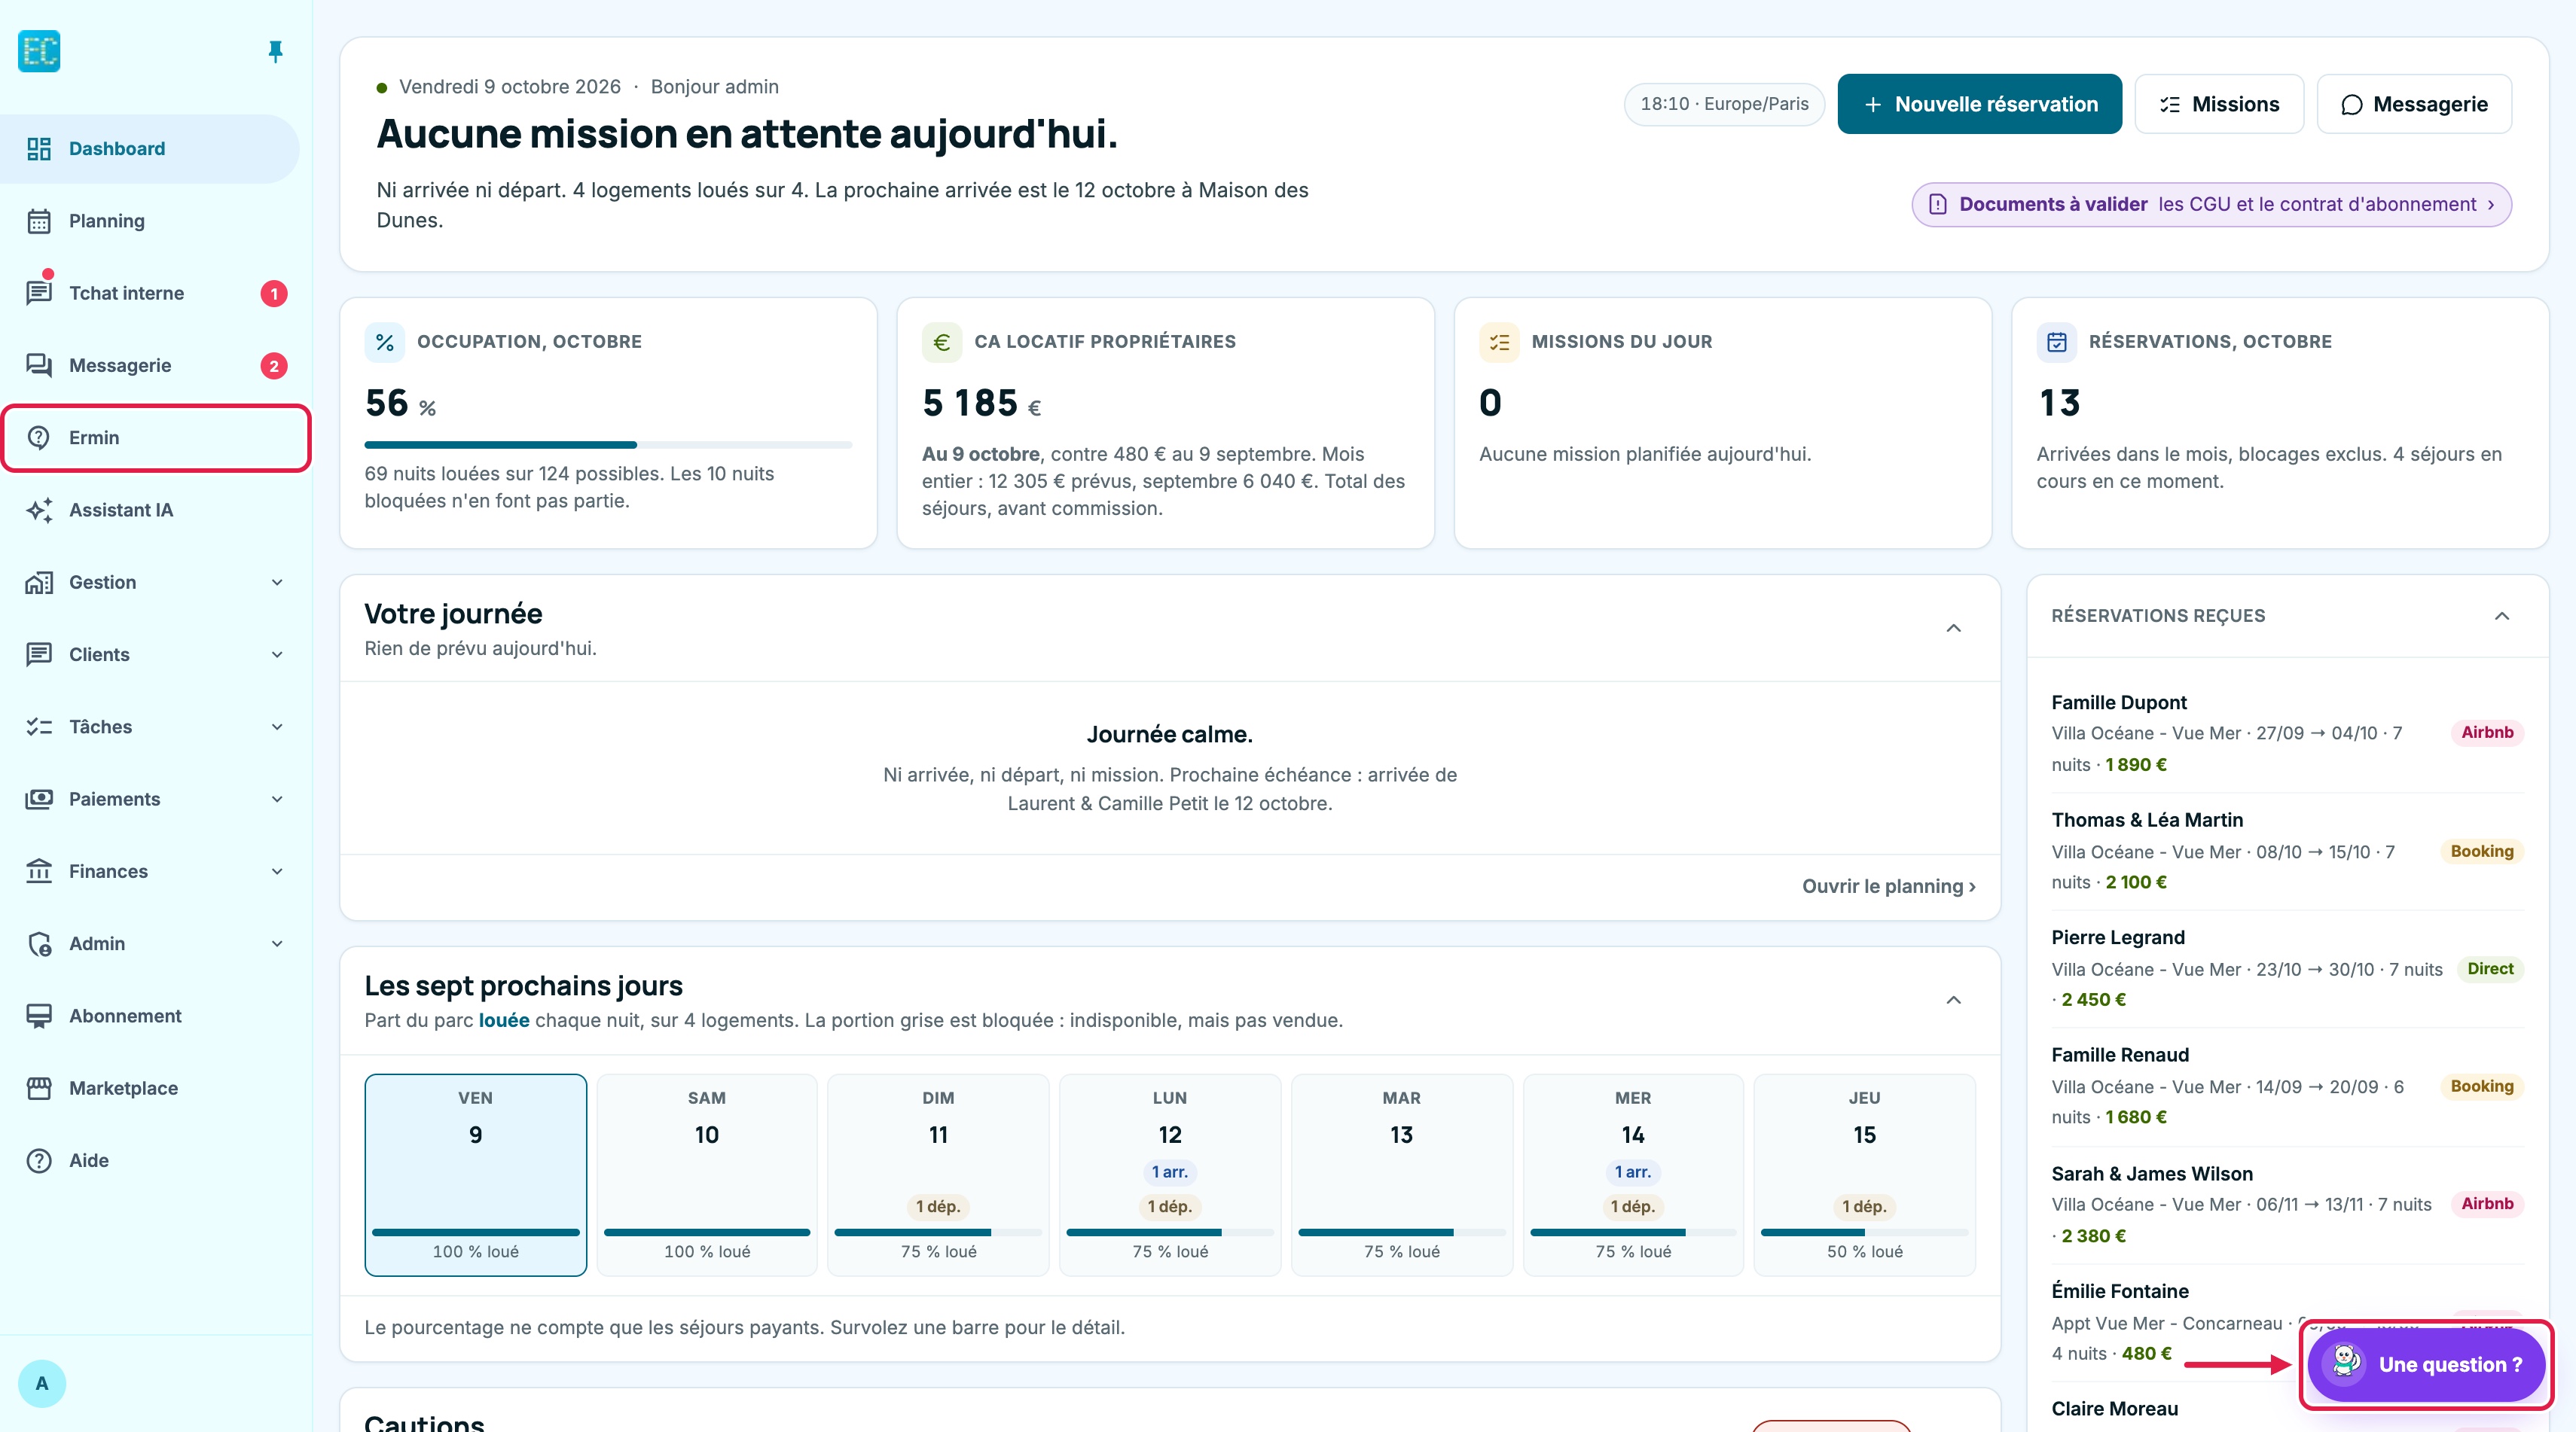
Task: Open the Aide question-mark icon
Action: 39,1160
